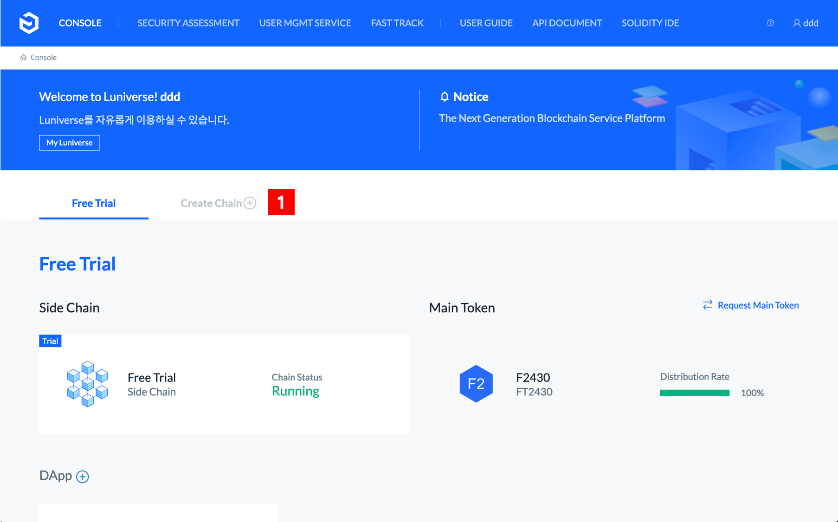Click the Request Main Token arrows icon
838x522 pixels.
point(708,305)
